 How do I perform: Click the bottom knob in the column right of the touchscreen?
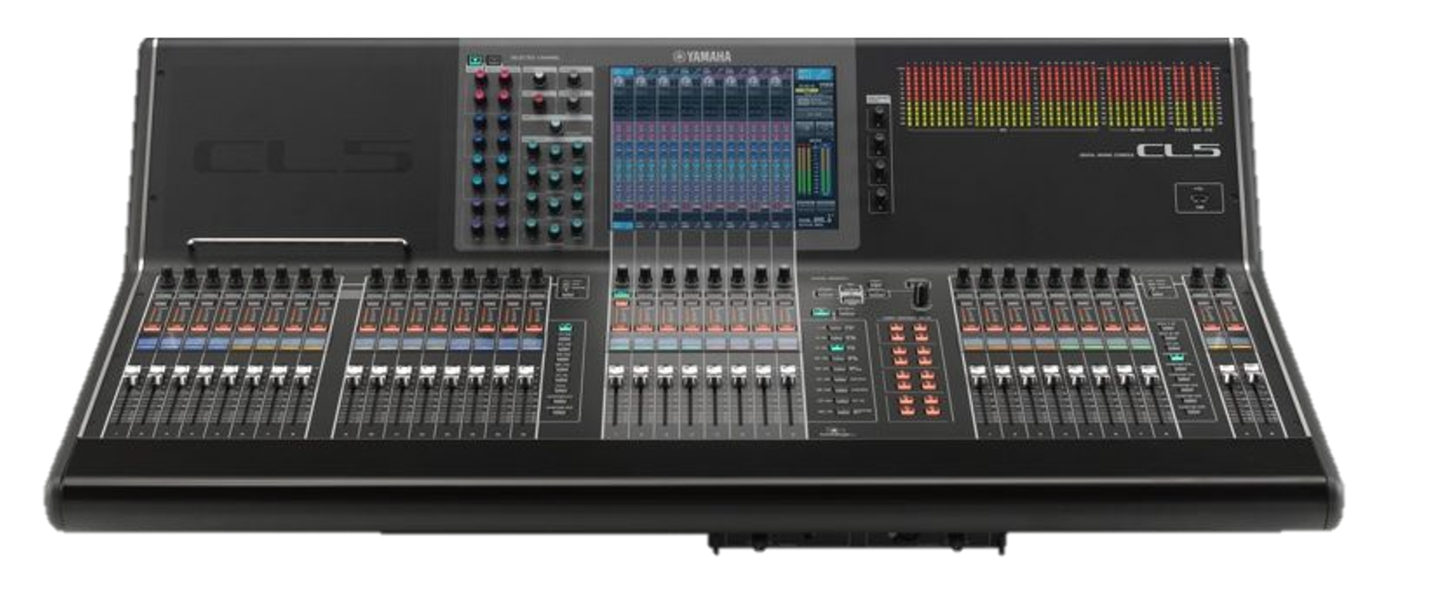(x=879, y=192)
